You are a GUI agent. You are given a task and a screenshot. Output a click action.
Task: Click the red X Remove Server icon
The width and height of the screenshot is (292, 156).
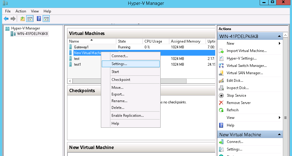click(x=221, y=103)
